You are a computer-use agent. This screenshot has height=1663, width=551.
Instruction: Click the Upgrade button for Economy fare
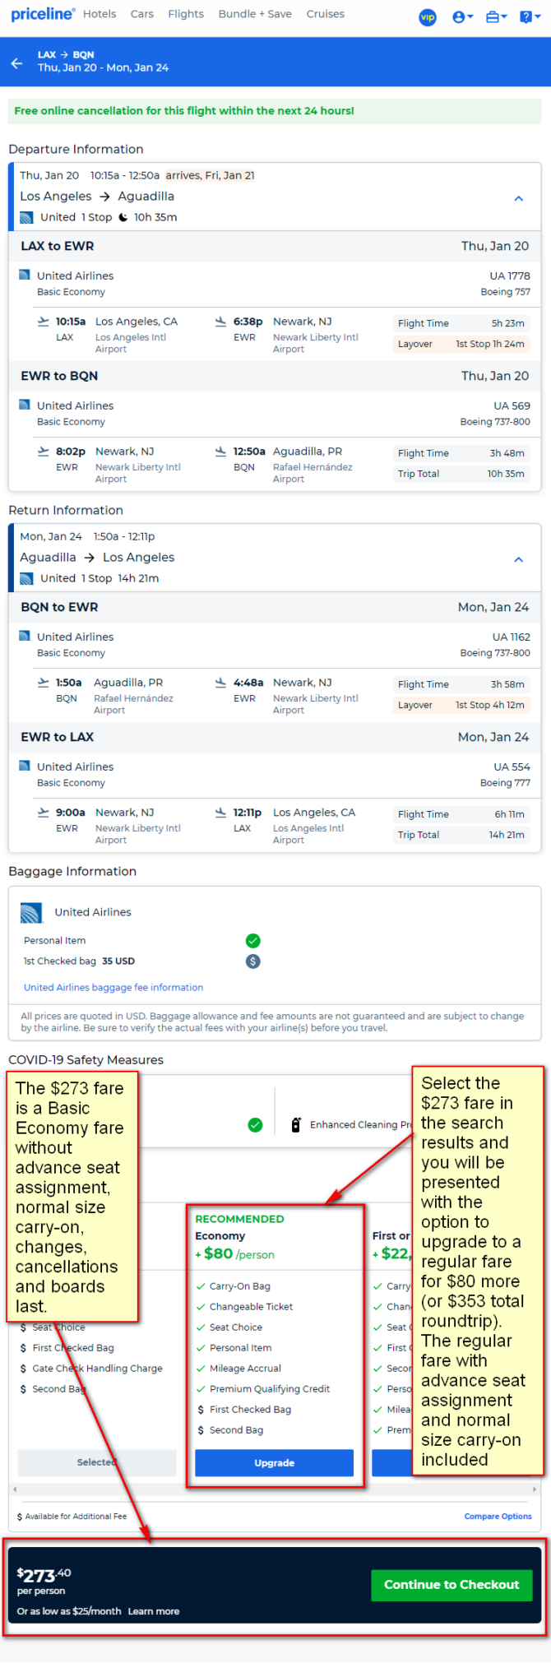click(274, 1462)
